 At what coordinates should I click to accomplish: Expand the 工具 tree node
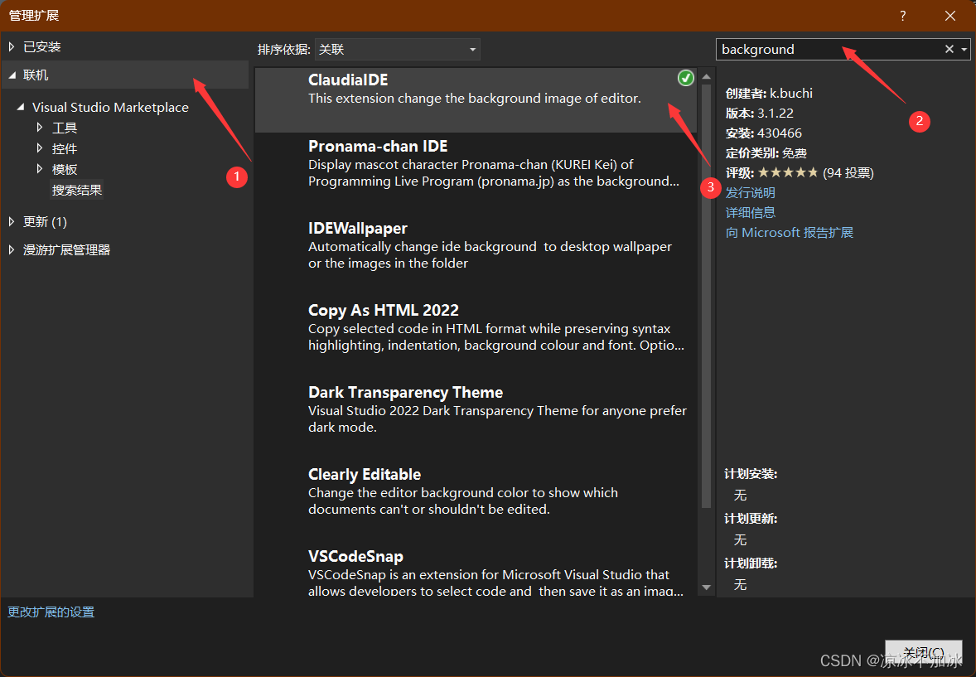pyautogui.click(x=39, y=128)
